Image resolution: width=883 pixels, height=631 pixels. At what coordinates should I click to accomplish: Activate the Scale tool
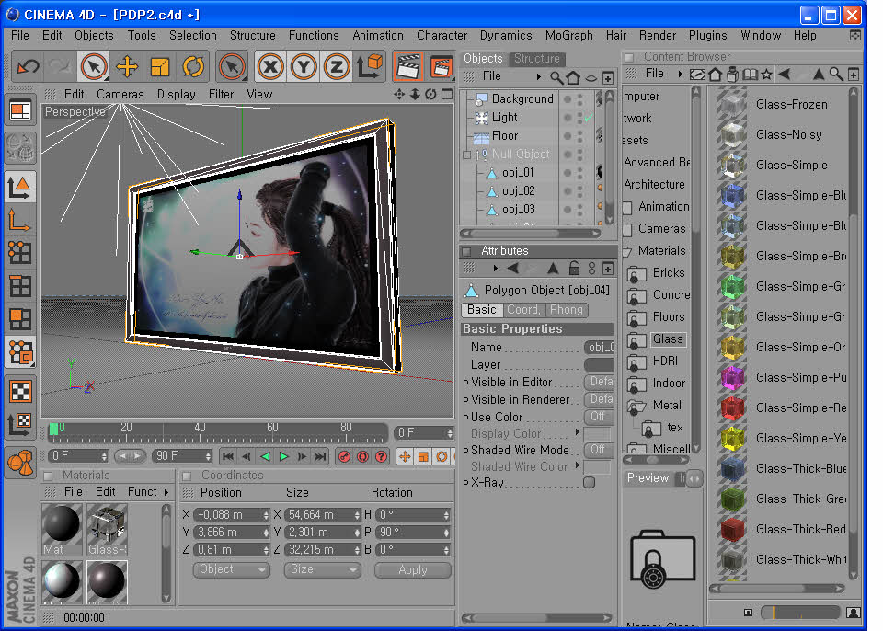point(160,67)
